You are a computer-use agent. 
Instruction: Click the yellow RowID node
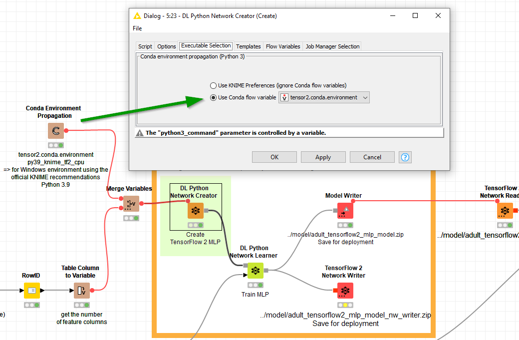tap(31, 290)
